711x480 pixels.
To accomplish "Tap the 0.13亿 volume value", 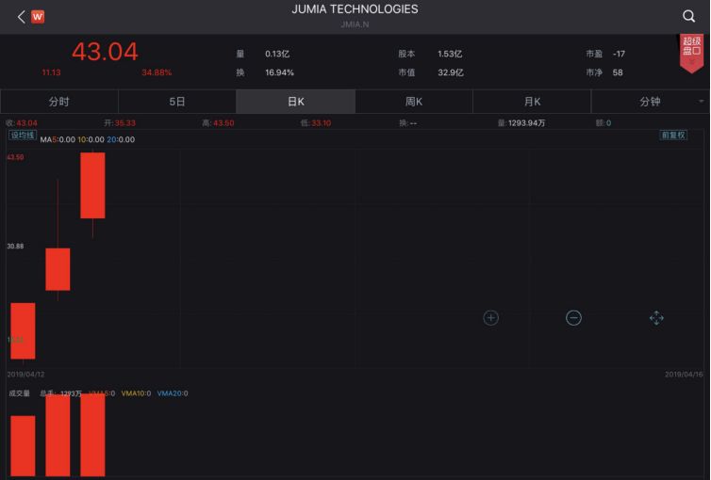I will point(277,54).
